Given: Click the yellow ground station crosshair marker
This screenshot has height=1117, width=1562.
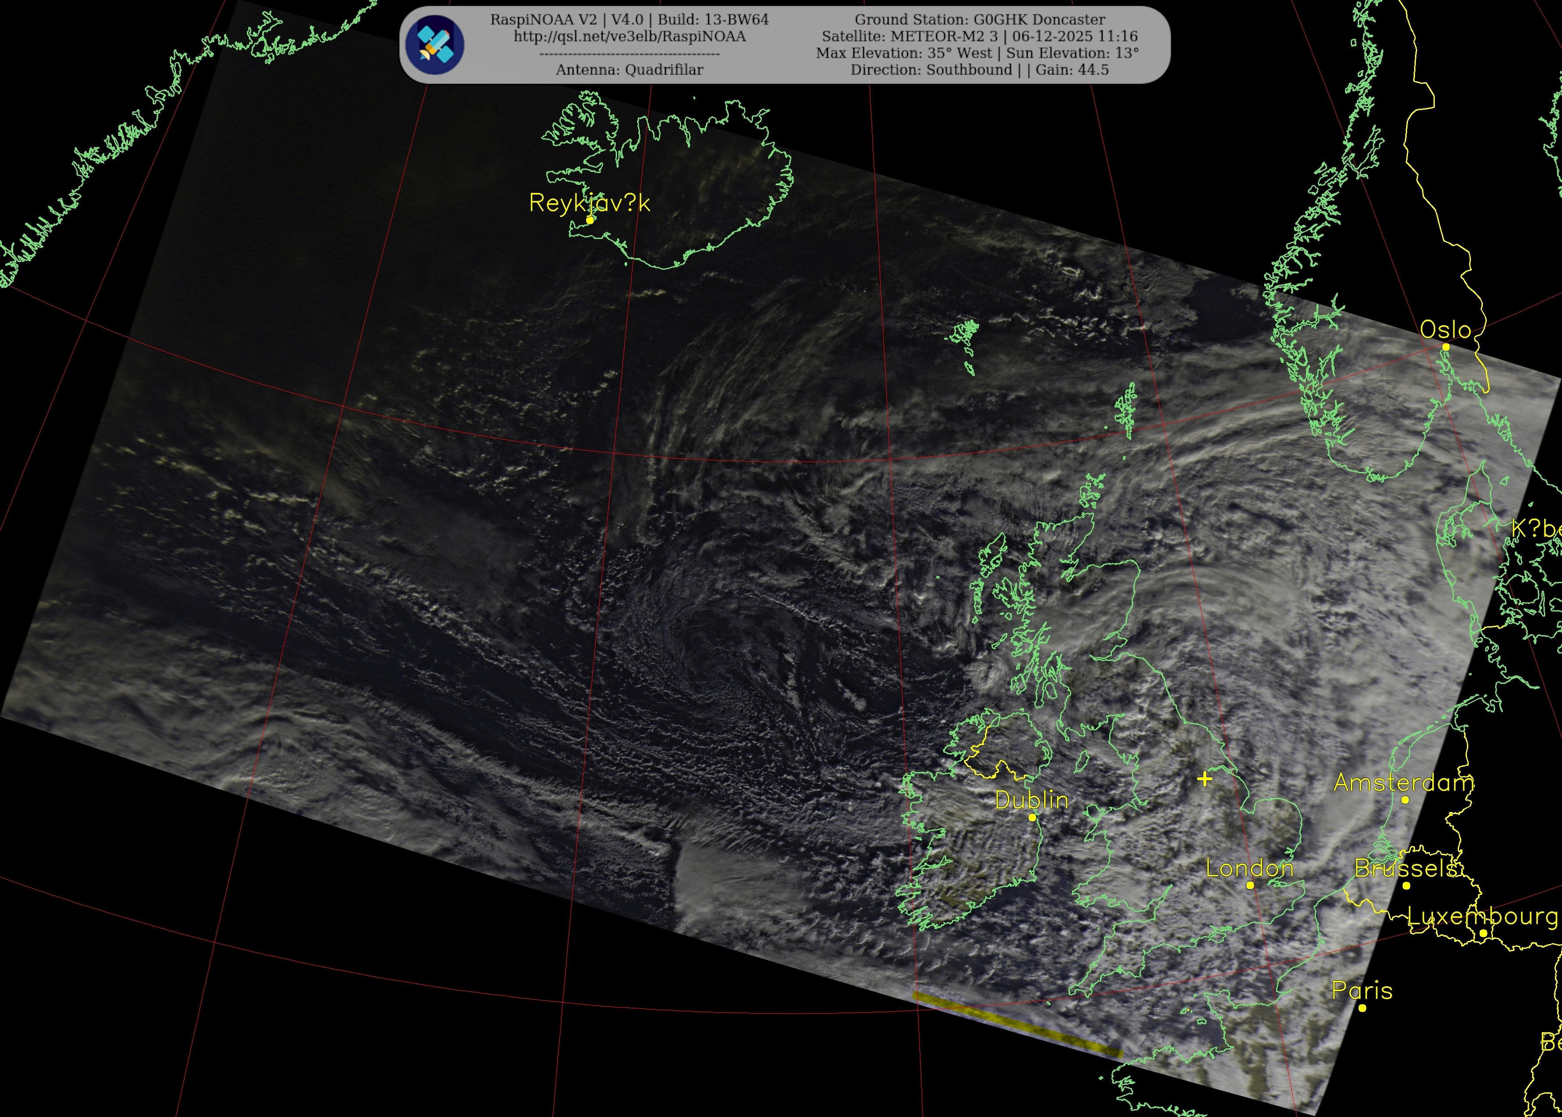Looking at the screenshot, I should pos(1204,779).
